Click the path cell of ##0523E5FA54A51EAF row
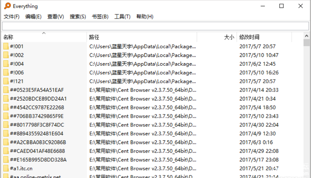311x178 pixels. (x=143, y=90)
